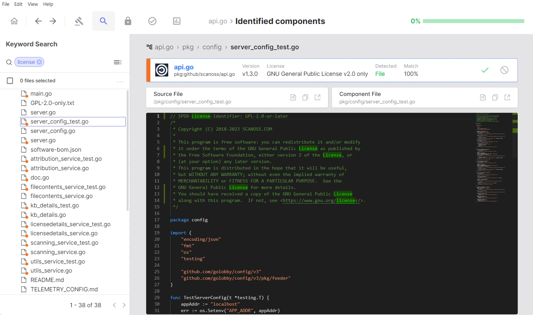Accept the api.go match with green check
This screenshot has width=533, height=315.
pos(485,70)
